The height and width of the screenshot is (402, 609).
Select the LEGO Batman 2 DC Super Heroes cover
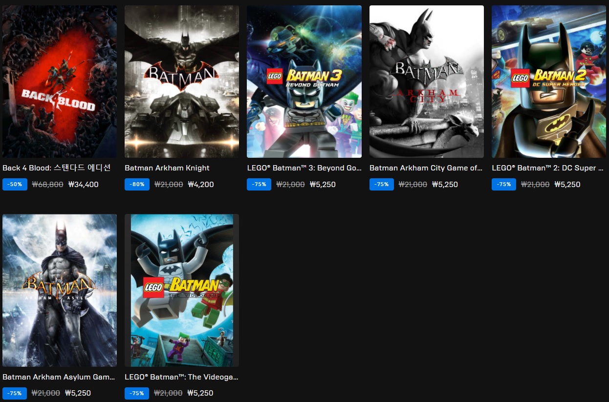(549, 82)
